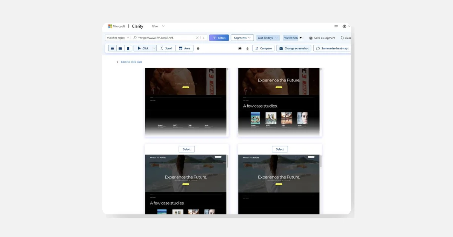This screenshot has width=453, height=237.
Task: Open the Last 30 days date filter
Action: click(268, 38)
